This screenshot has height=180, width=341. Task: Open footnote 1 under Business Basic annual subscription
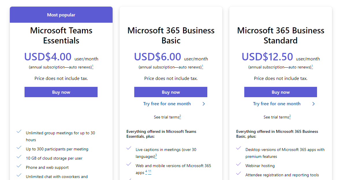pyautogui.click(x=202, y=66)
